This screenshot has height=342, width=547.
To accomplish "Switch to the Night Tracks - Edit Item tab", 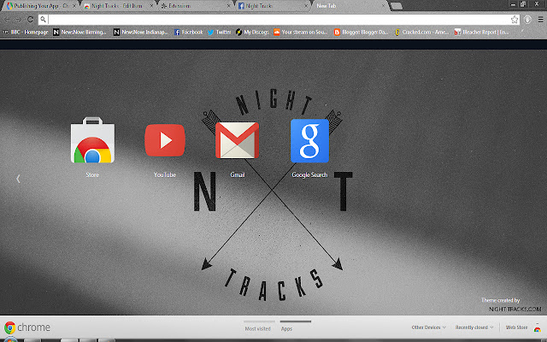I will (x=118, y=6).
